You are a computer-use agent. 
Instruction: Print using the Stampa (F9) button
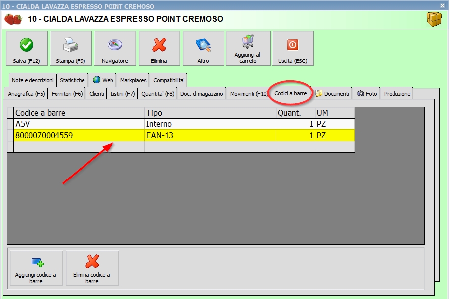tap(71, 49)
